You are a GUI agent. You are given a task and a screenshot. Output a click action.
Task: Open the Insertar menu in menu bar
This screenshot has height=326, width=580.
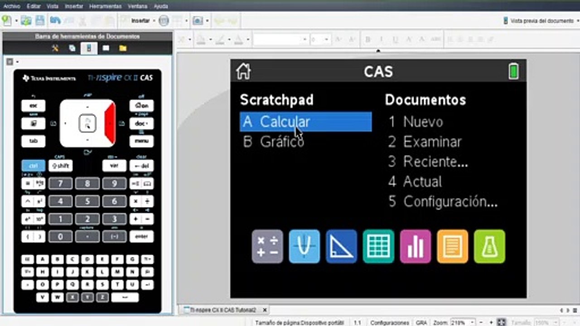pyautogui.click(x=74, y=6)
